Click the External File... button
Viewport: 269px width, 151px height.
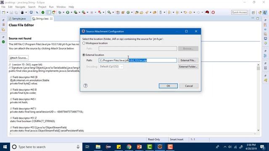point(188,60)
